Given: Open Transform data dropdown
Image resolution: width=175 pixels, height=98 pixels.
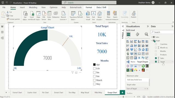Looking at the screenshot, I should 73,18.
